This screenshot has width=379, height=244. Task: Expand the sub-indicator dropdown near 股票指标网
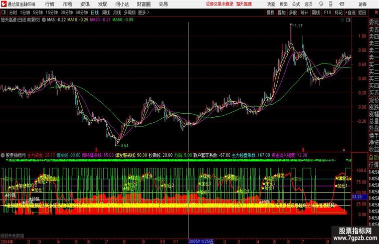click(x=3, y=155)
